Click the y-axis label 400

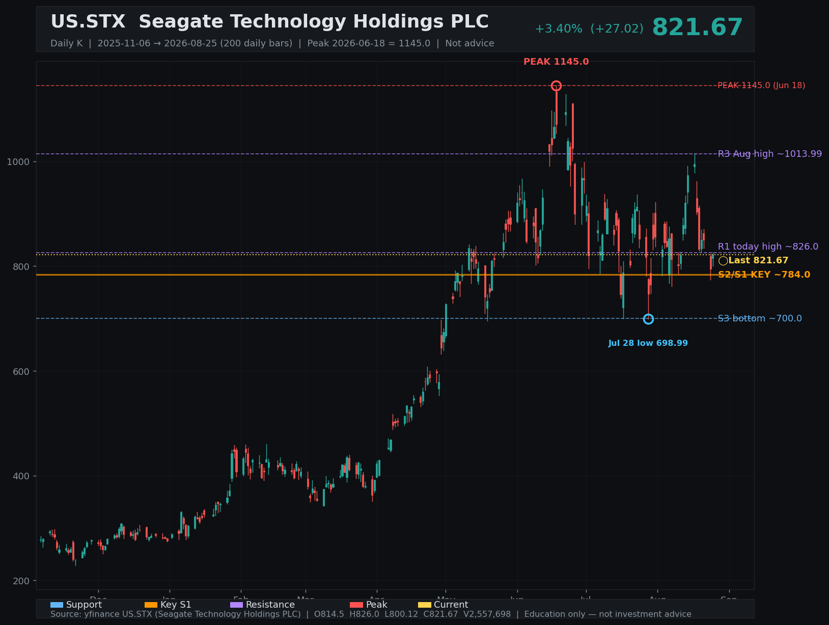pos(21,476)
